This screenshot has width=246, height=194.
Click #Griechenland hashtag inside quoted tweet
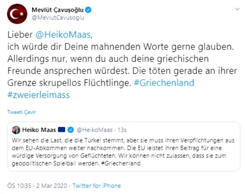[121, 163]
